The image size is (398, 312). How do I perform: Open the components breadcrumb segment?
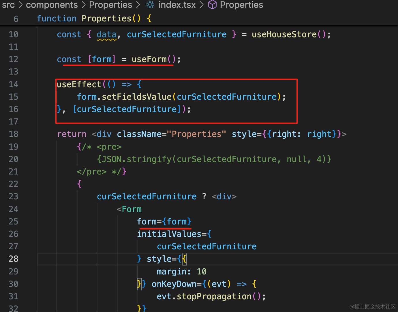(52, 5)
